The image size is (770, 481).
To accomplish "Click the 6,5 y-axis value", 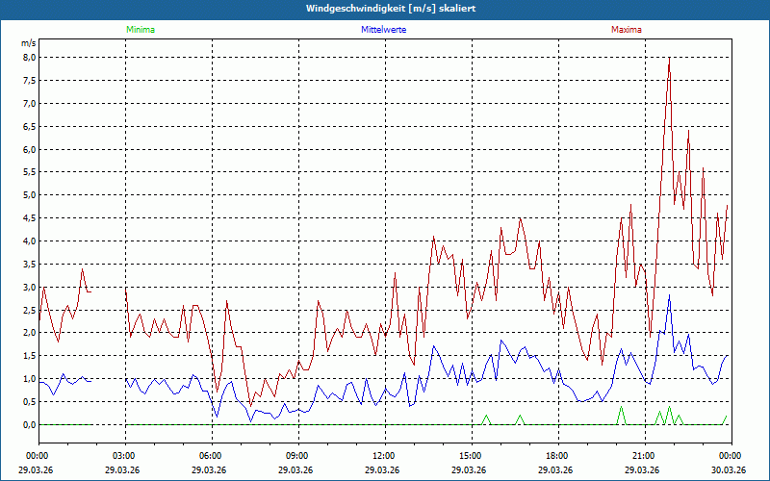I will point(29,127).
